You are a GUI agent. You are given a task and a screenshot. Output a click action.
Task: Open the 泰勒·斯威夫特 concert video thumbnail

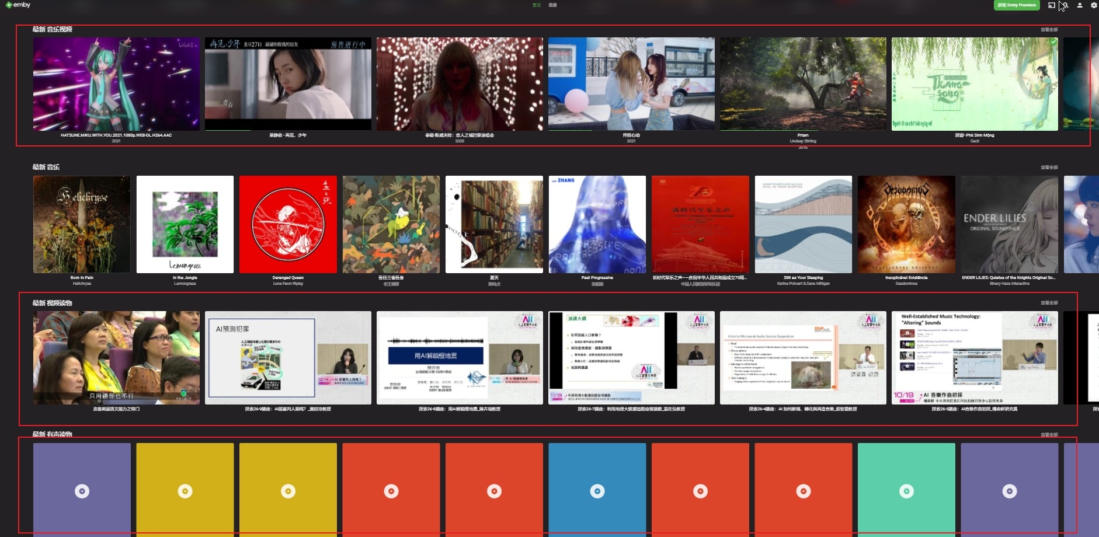tap(460, 84)
